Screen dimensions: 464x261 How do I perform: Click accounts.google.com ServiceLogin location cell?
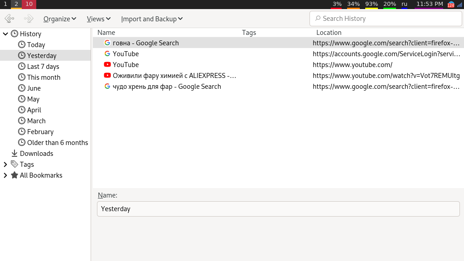[x=386, y=54]
